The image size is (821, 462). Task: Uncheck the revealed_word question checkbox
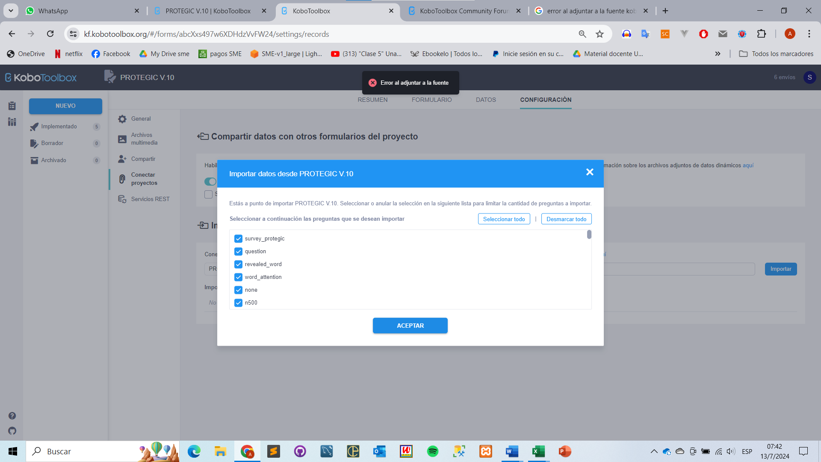click(238, 264)
